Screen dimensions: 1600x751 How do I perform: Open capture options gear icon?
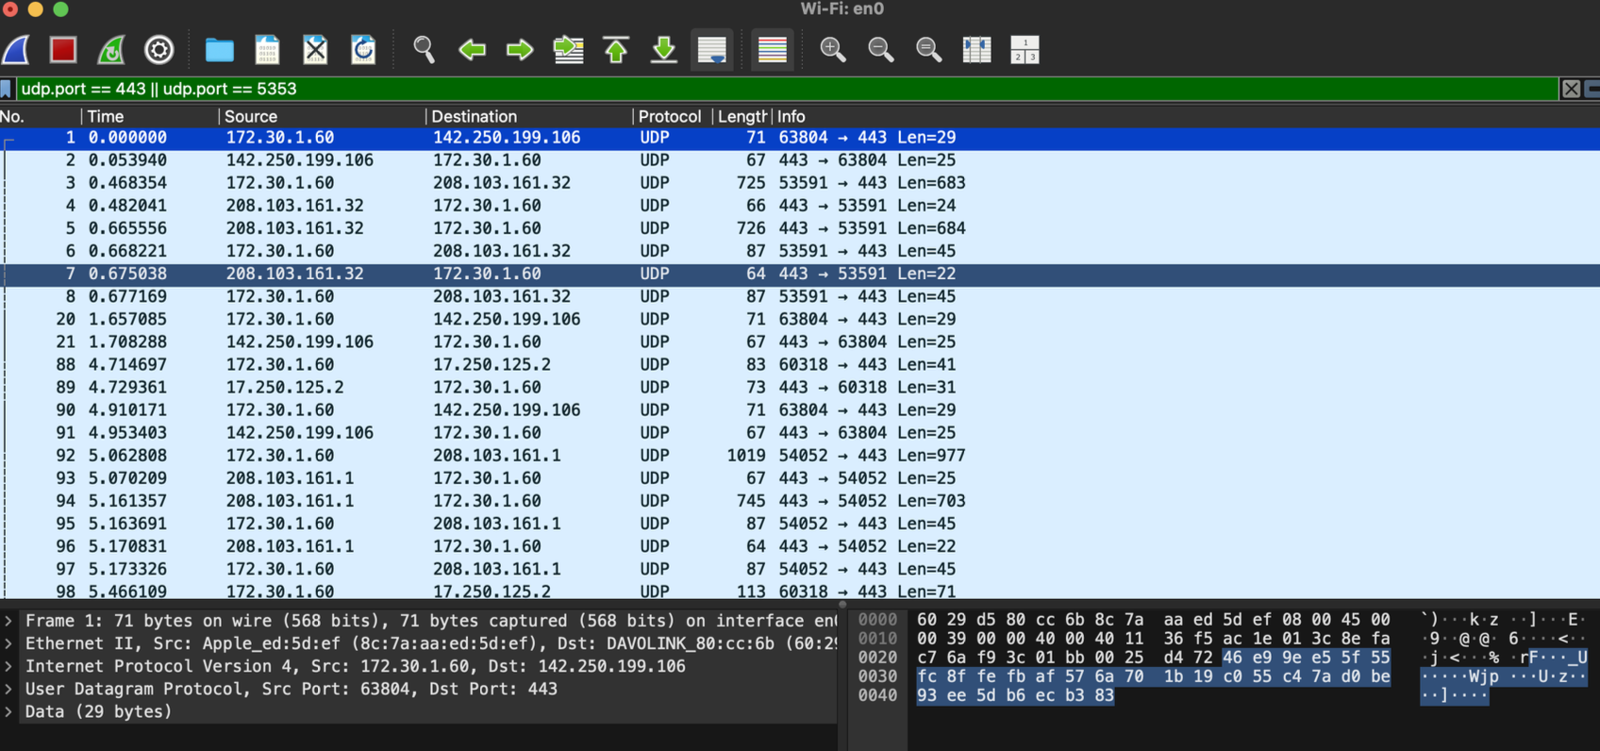coord(158,50)
